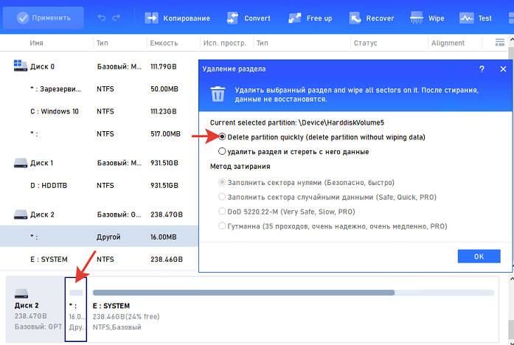514x345 pixels.
Task: Click the redo arrow in the toolbar
Action: (x=119, y=18)
